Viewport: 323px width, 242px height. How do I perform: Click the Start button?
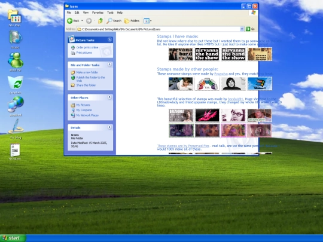(x=13, y=238)
